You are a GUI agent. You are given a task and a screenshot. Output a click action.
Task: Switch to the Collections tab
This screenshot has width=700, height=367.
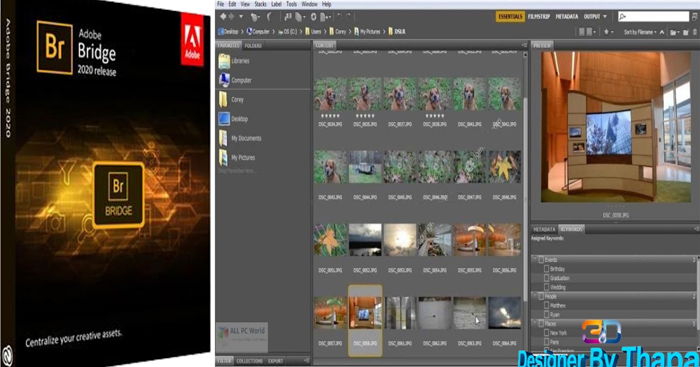point(250,361)
